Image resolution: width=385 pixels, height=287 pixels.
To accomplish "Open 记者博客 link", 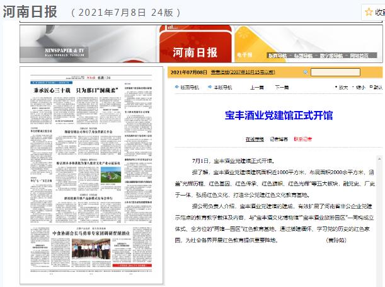I will [279, 139].
